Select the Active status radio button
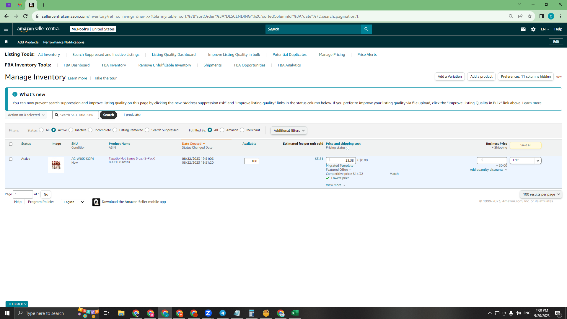Viewport: 567px width, 319px height. (x=53, y=130)
